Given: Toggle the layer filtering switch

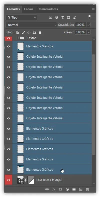Looking at the screenshot, I should coord(89,17).
